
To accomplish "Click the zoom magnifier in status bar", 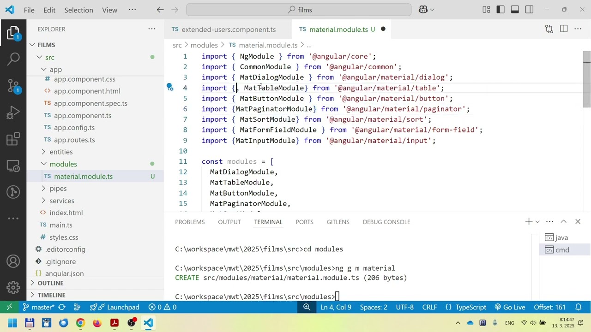I will 307,307.
